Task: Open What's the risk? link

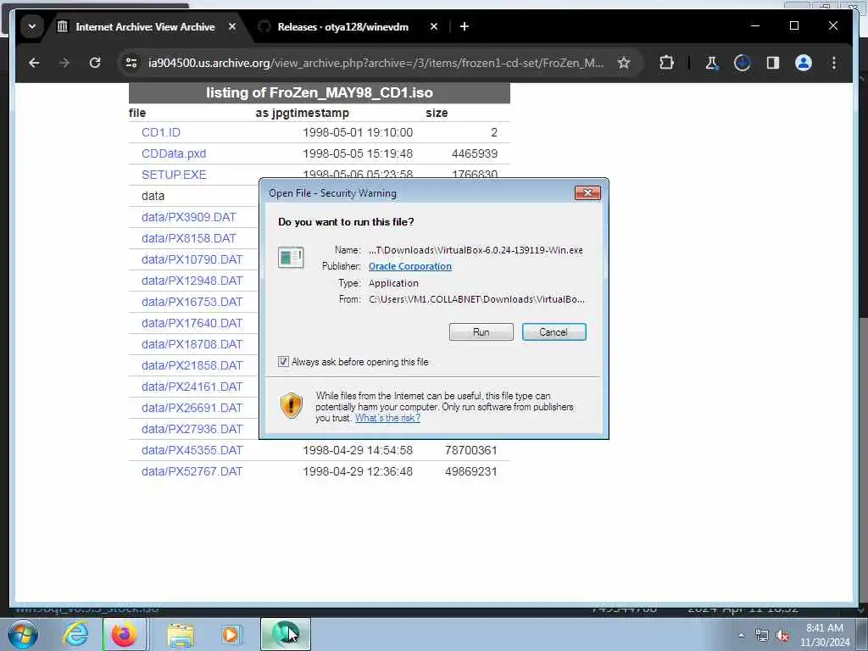Action: (x=387, y=418)
